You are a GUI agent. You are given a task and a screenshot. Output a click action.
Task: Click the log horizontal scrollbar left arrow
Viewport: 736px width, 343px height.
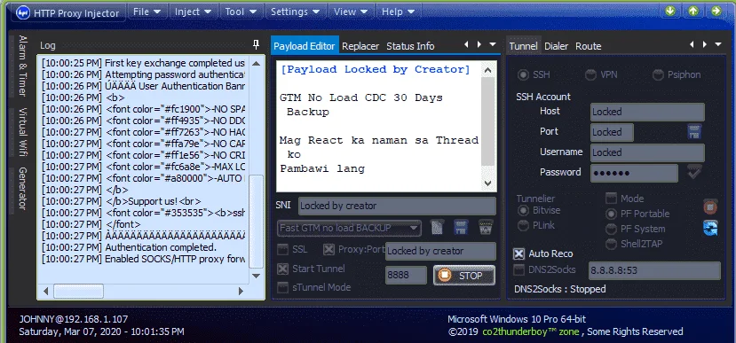[x=46, y=291]
